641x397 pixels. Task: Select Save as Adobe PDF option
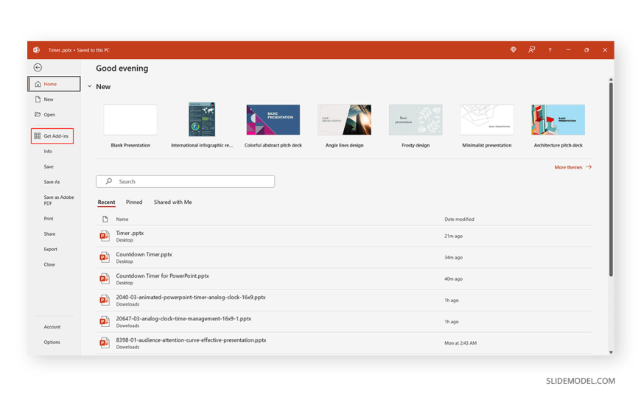(59, 200)
